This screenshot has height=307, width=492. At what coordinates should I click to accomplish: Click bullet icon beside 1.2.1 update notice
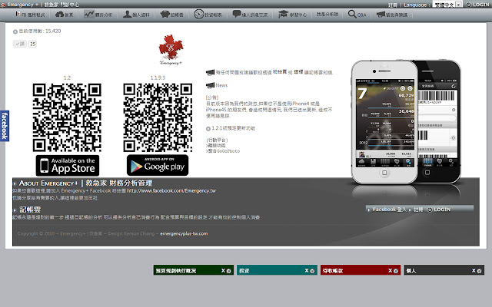(x=208, y=129)
